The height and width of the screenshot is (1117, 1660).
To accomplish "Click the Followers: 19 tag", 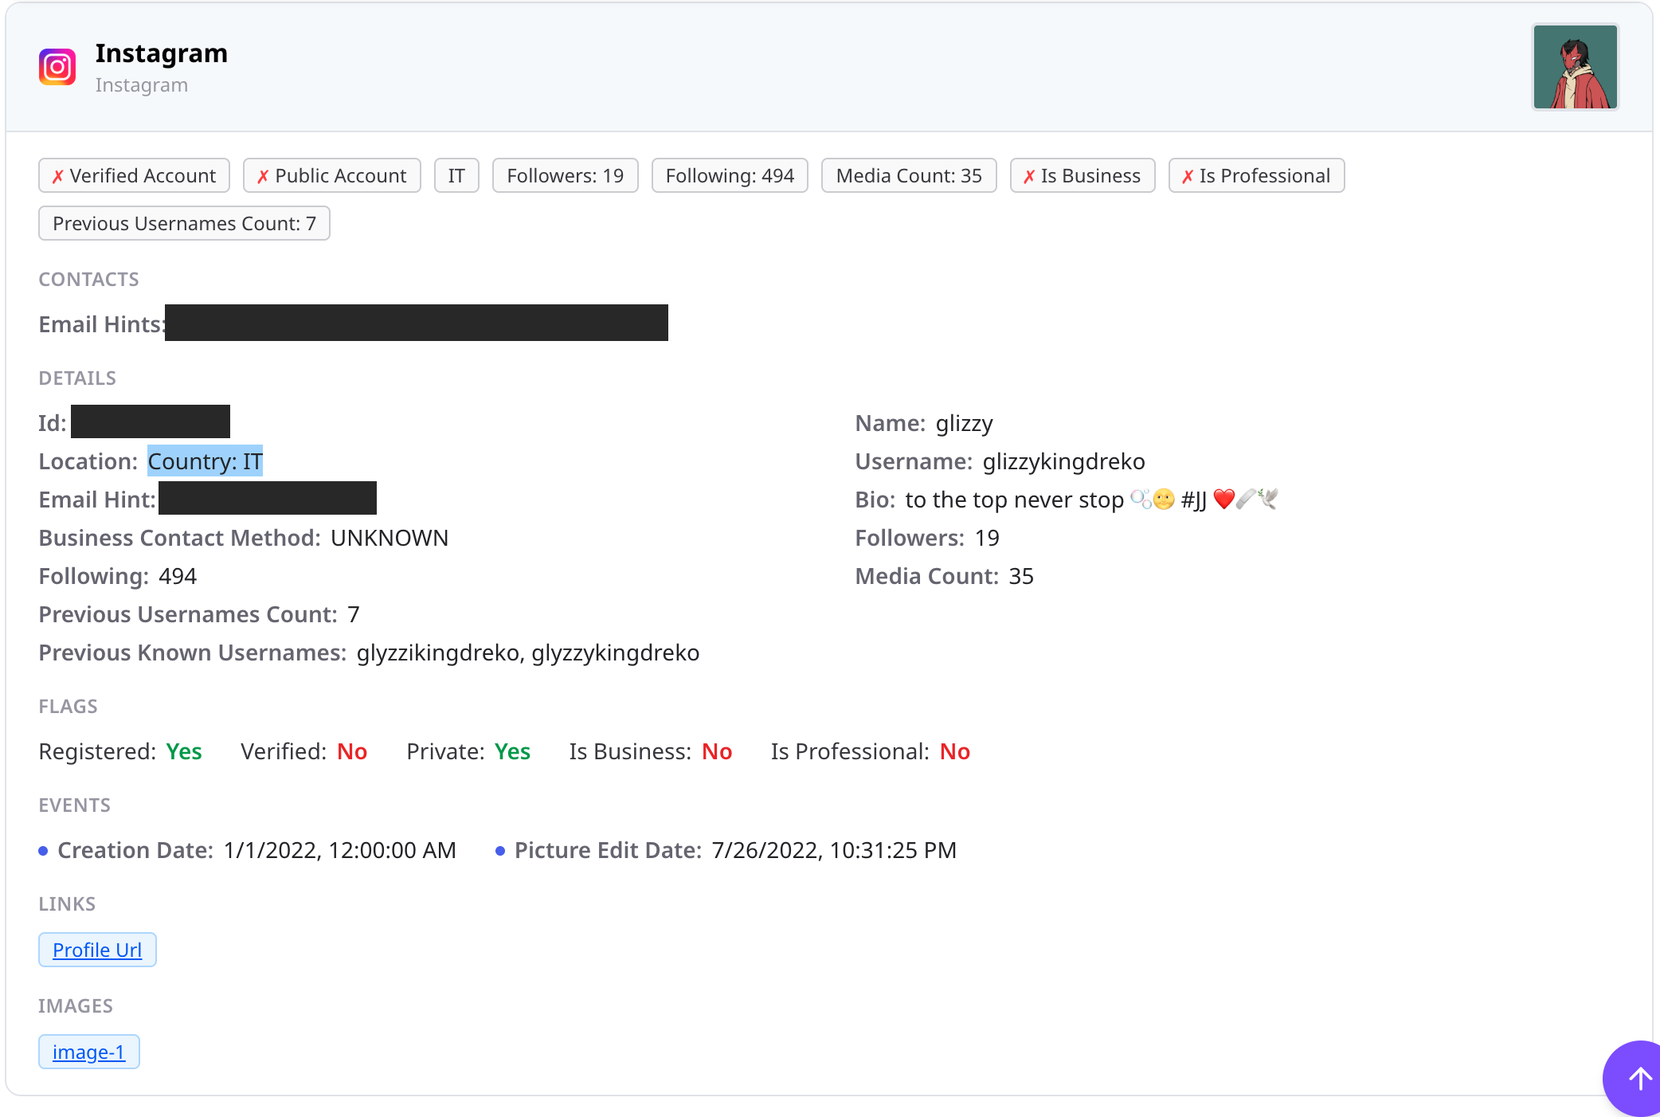I will pyautogui.click(x=565, y=175).
